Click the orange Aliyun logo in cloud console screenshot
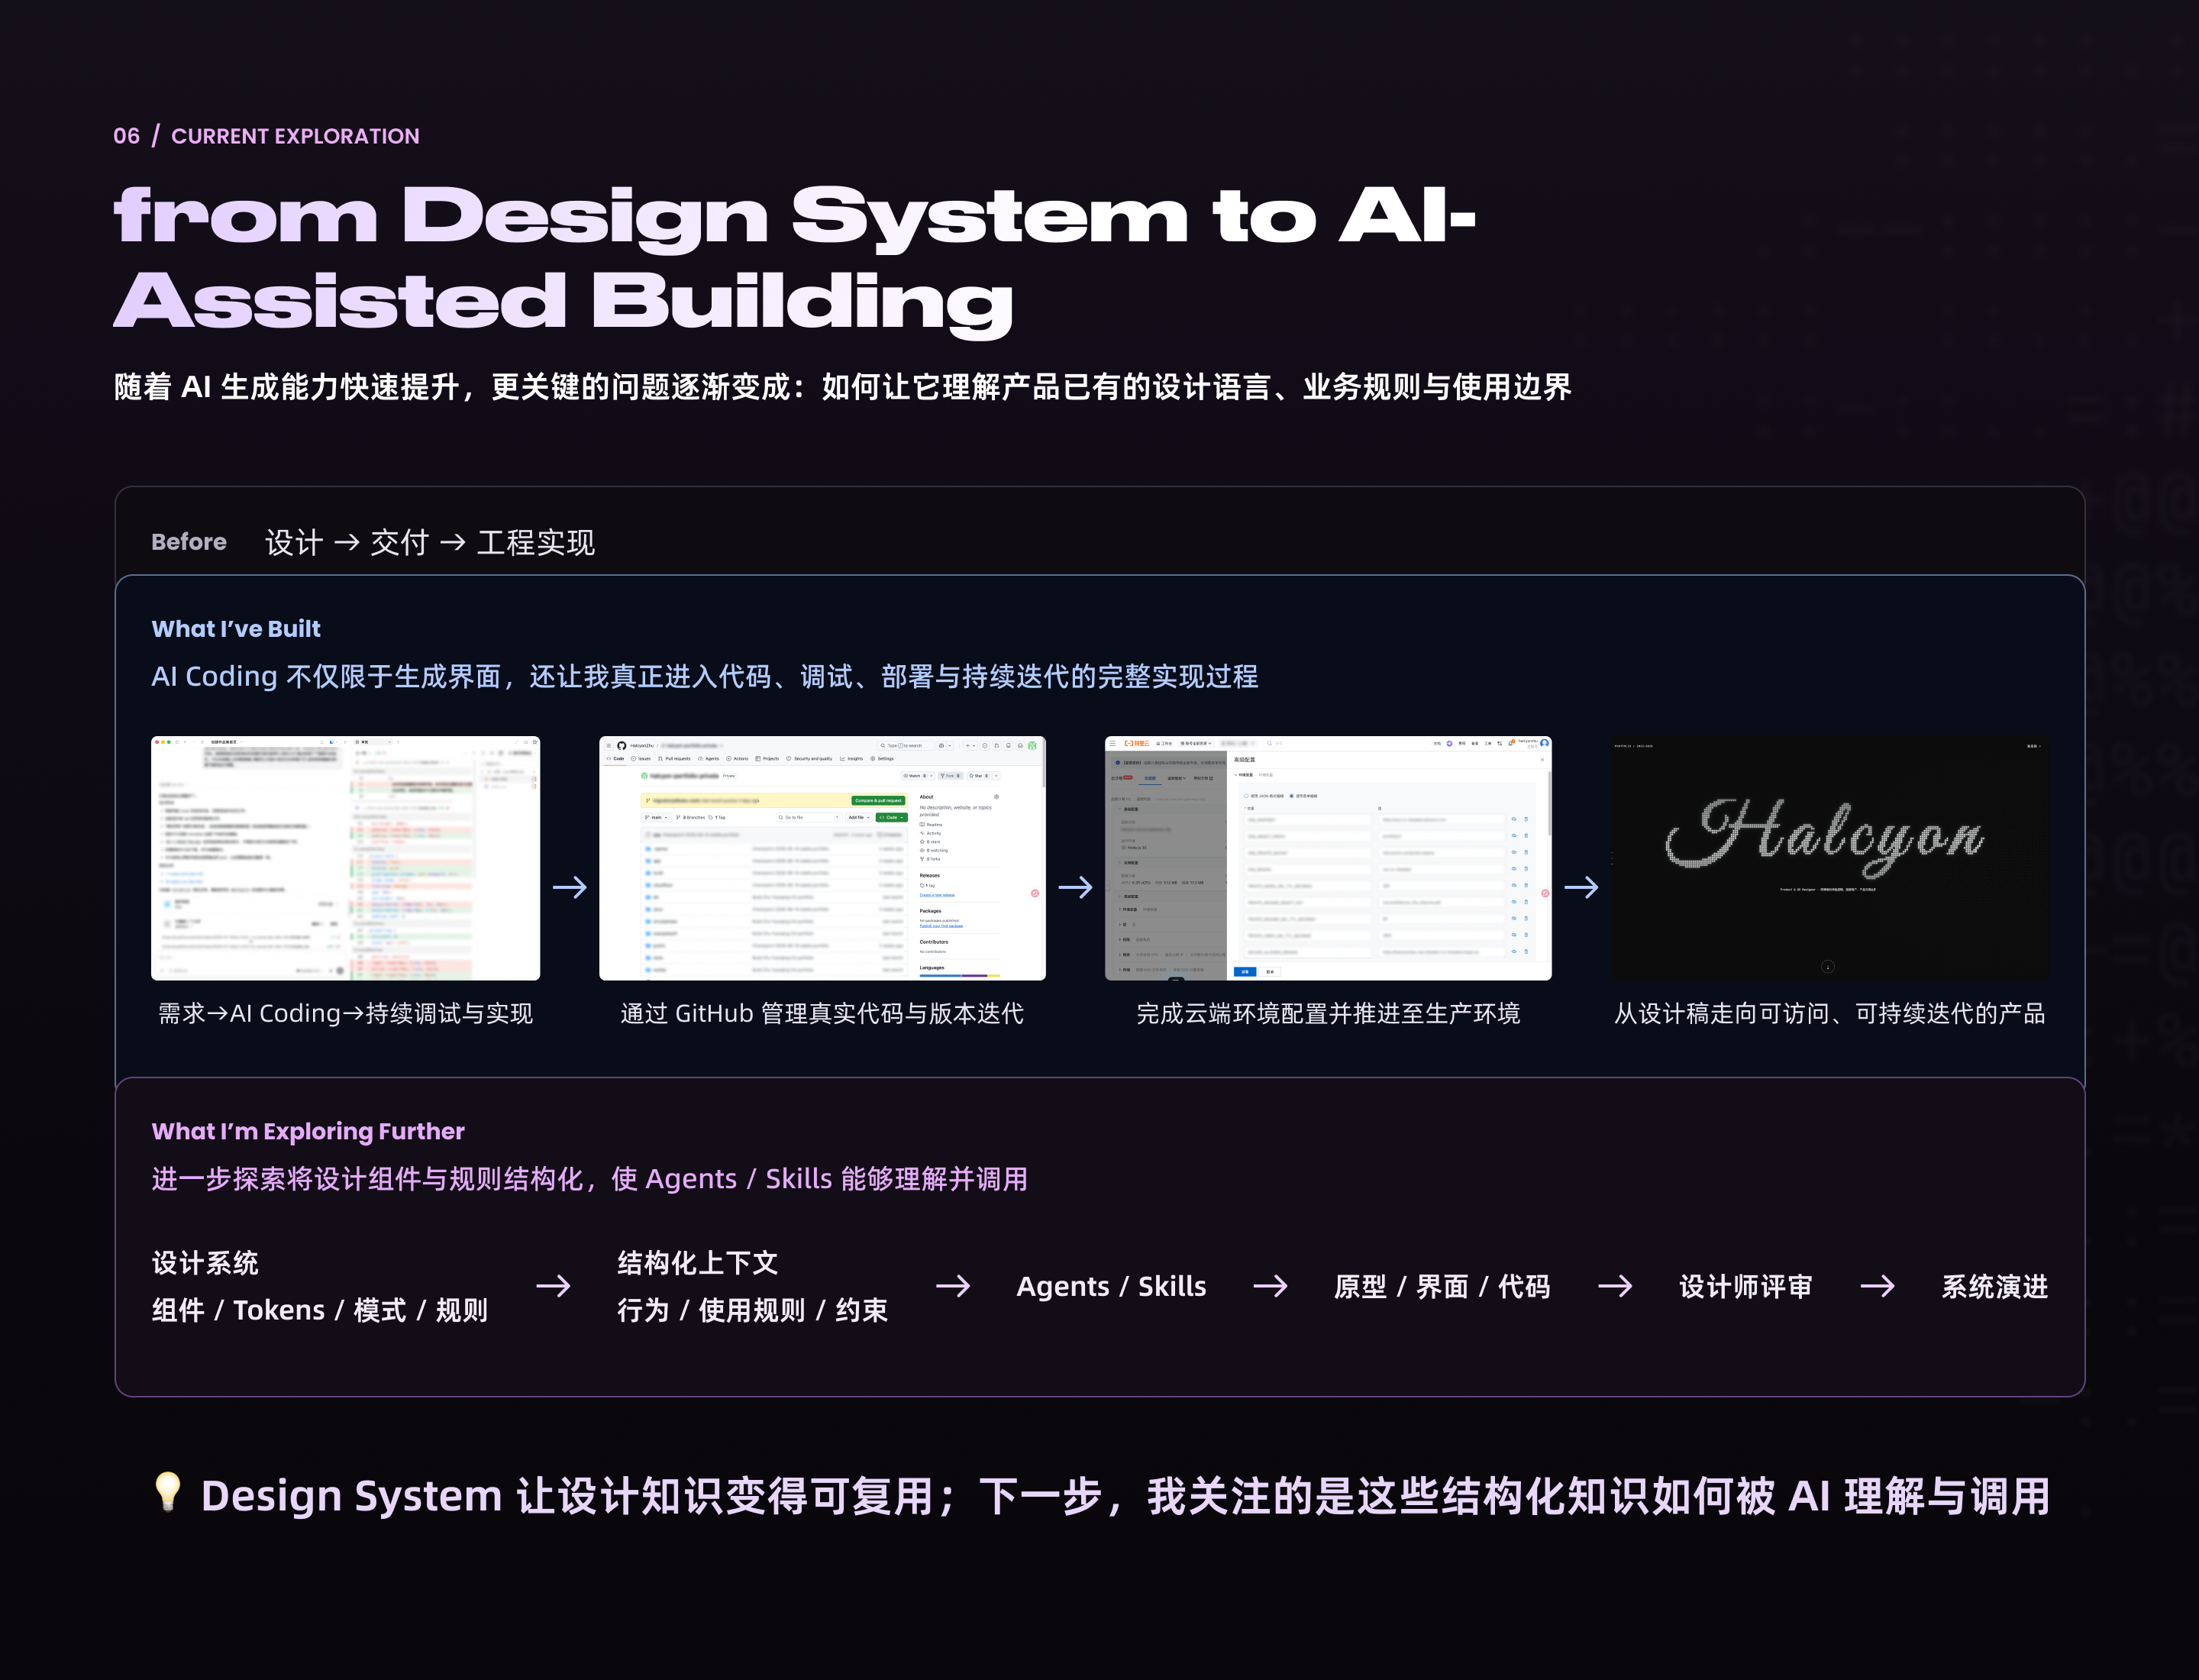Image resolution: width=2199 pixels, height=1680 pixels. (x=1137, y=744)
